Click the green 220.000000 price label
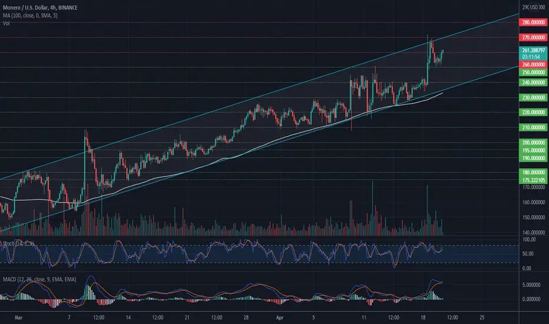Image resolution: width=549 pixels, height=324 pixels. click(x=533, y=112)
